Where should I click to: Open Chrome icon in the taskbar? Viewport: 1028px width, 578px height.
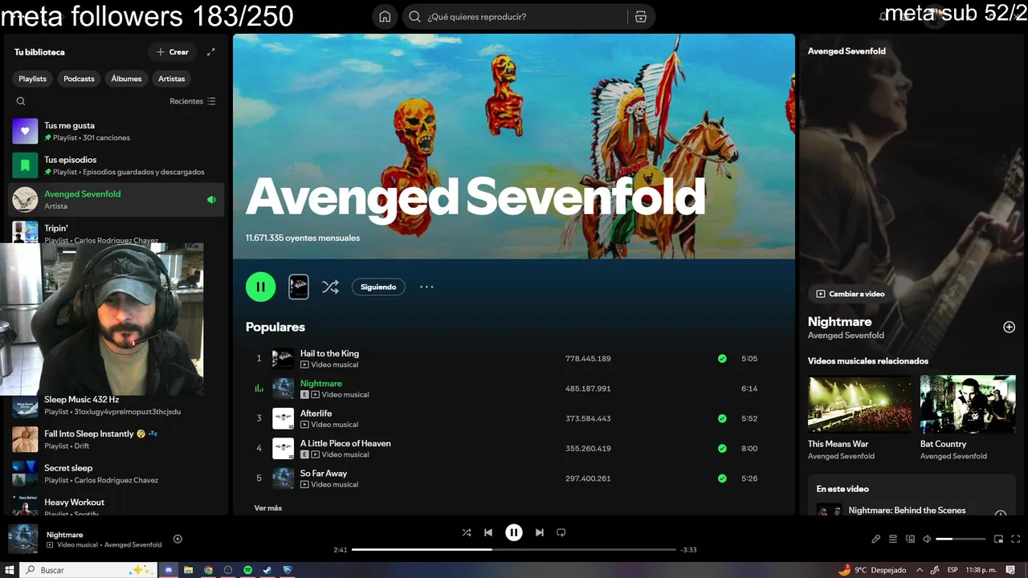pos(208,570)
